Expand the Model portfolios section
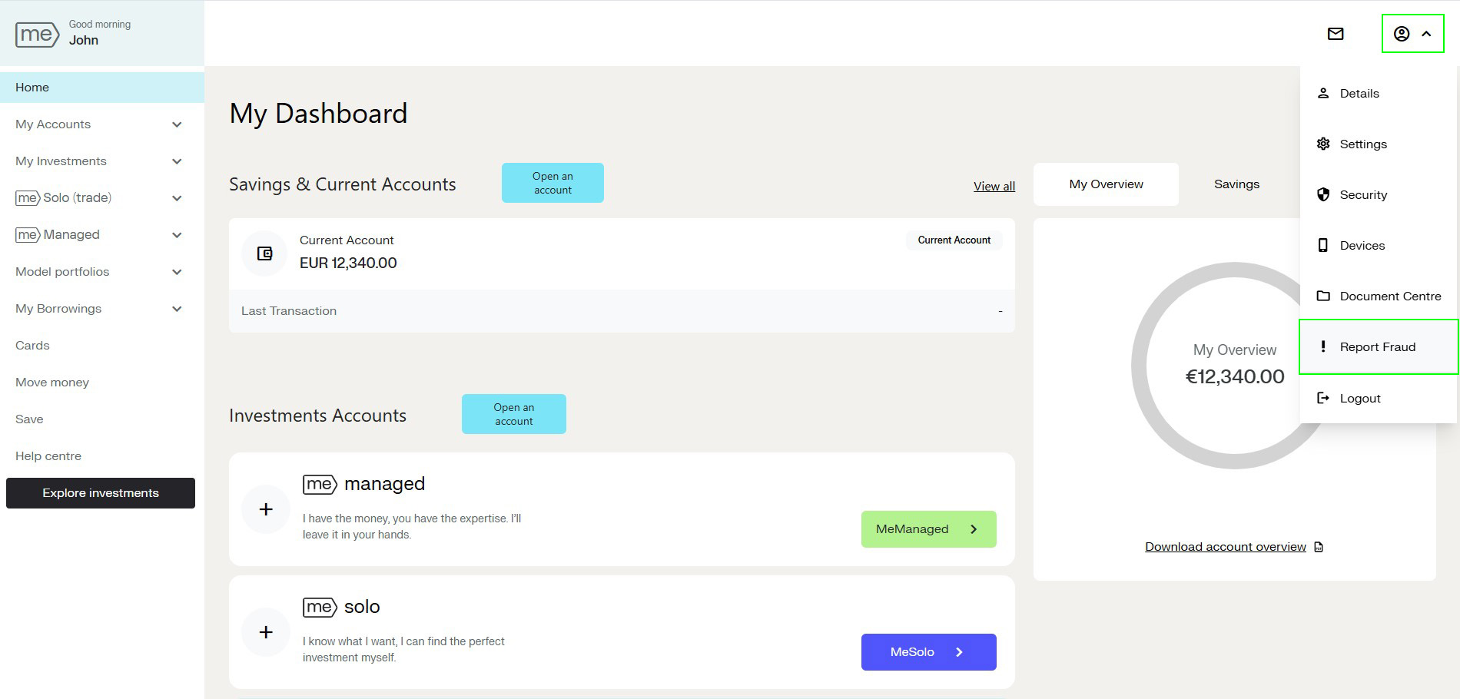Viewport: 1460px width, 699px height. (177, 272)
